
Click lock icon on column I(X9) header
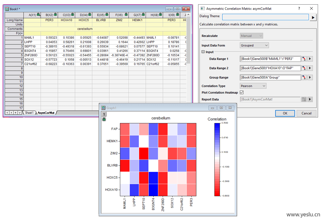178,15
